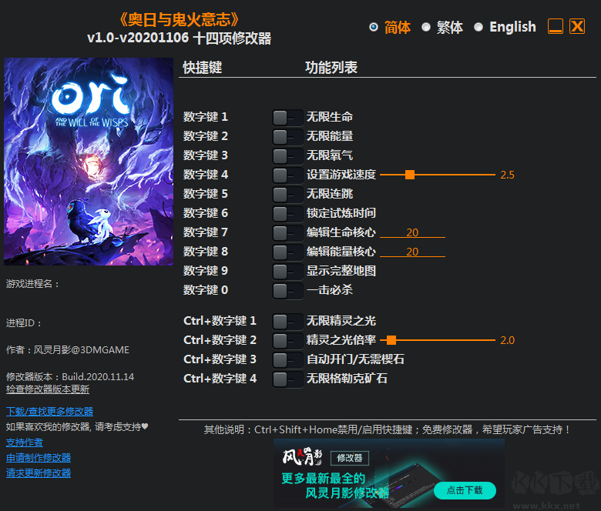Enable 显示完整地图 switch

[288, 272]
